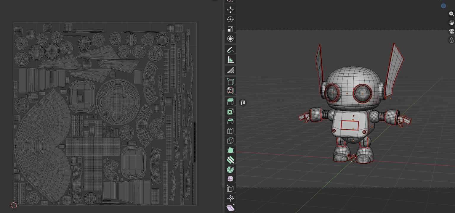Select the Bevel tool
The image size is (455, 213).
point(230,121)
